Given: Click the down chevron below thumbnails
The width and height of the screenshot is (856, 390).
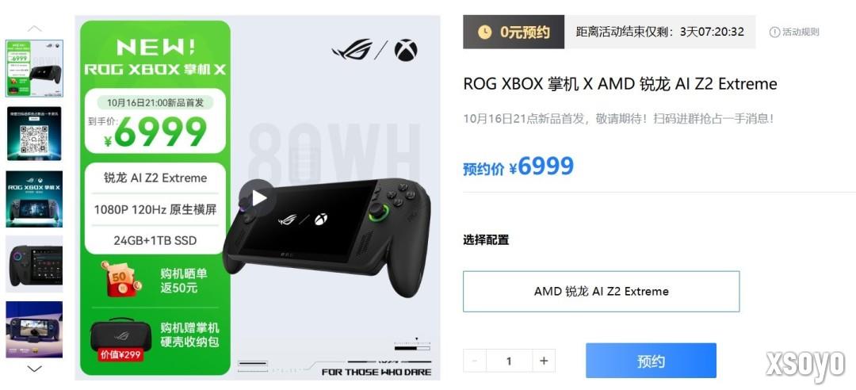Looking at the screenshot, I should coord(34,369).
